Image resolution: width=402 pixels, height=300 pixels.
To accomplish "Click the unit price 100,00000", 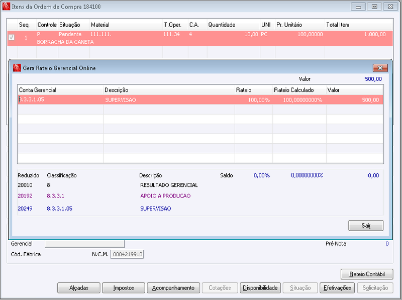I will (x=310, y=34).
